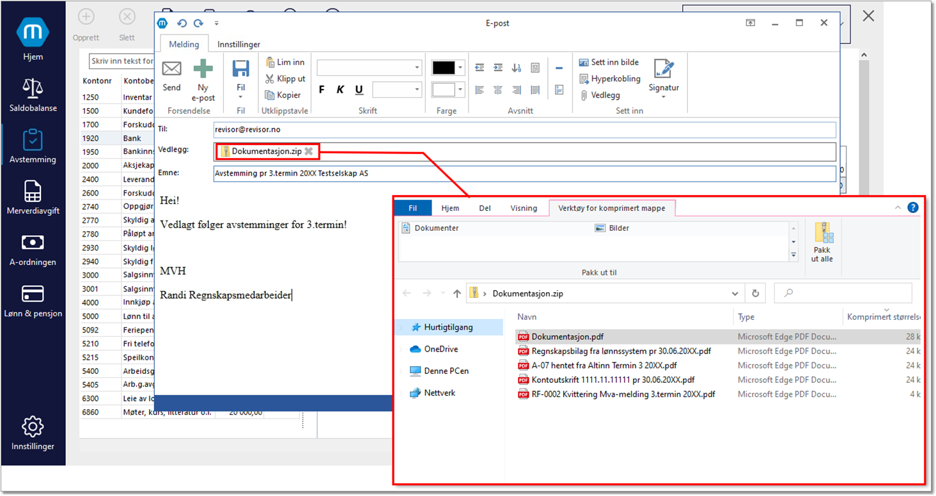Increase paragraph indent

498,68
